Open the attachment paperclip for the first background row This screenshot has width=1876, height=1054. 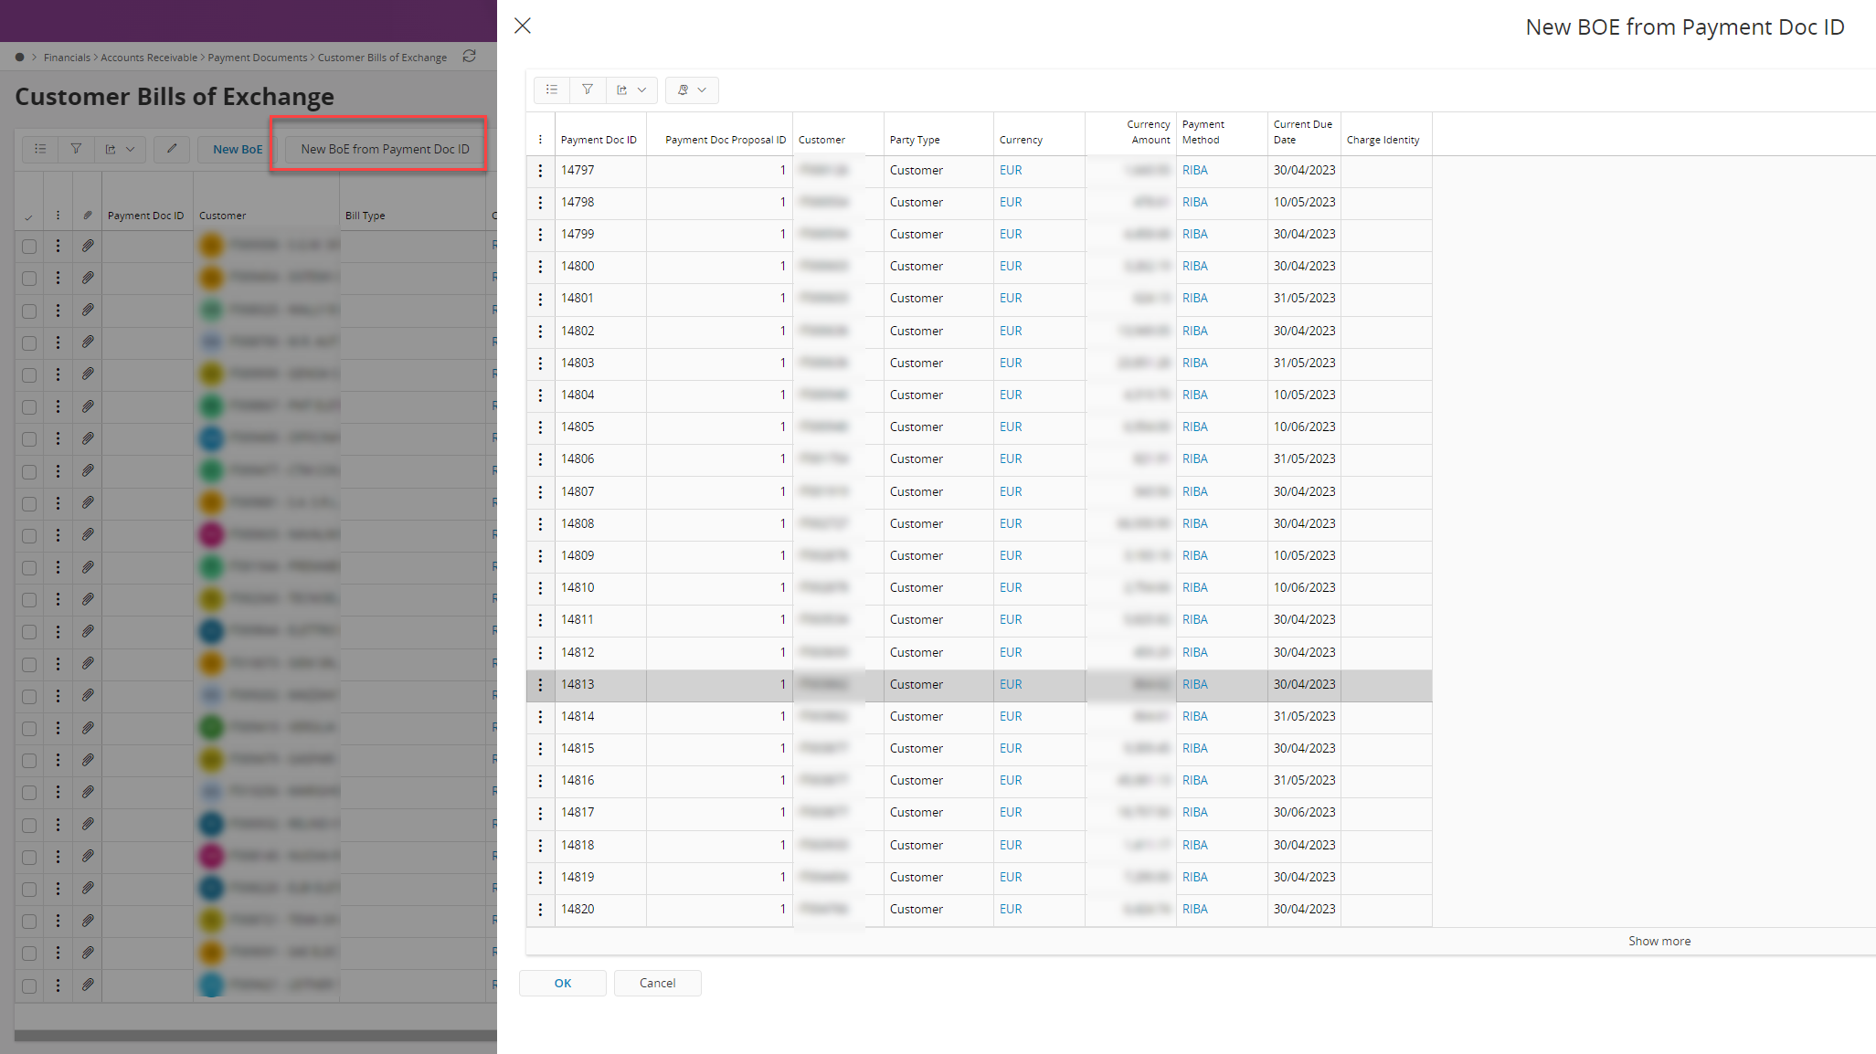[88, 246]
